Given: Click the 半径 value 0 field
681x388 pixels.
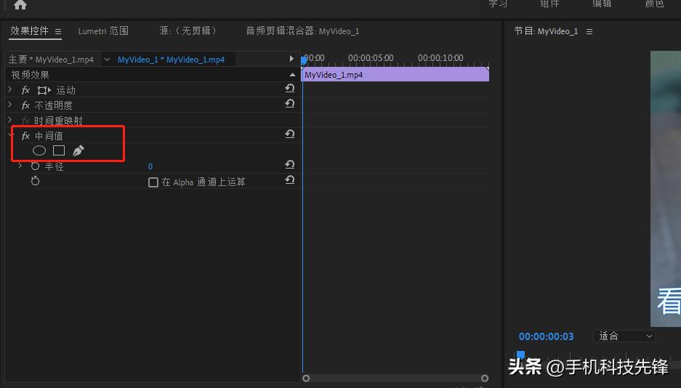Looking at the screenshot, I should 150,166.
